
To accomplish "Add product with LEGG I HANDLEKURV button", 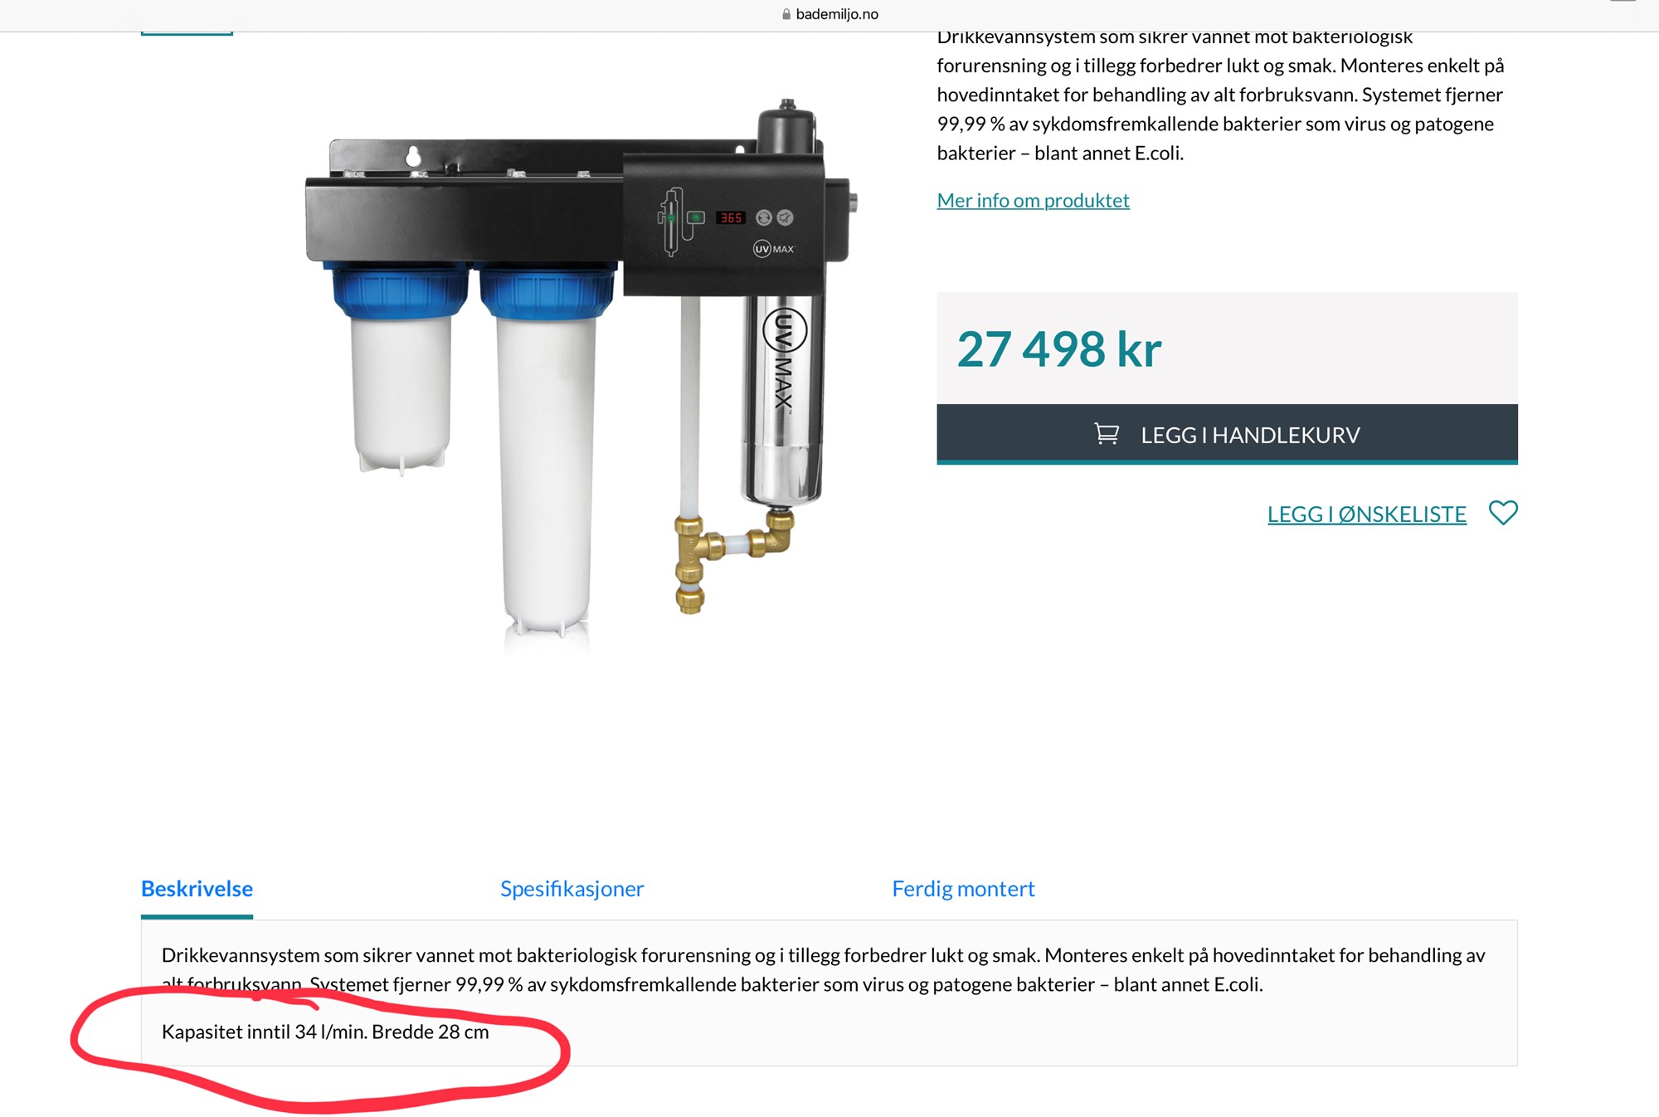I will tap(1227, 434).
